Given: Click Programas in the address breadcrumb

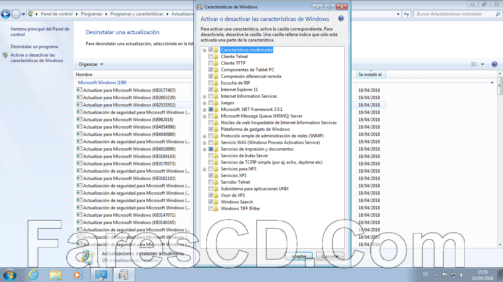Looking at the screenshot, I should (x=91, y=14).
